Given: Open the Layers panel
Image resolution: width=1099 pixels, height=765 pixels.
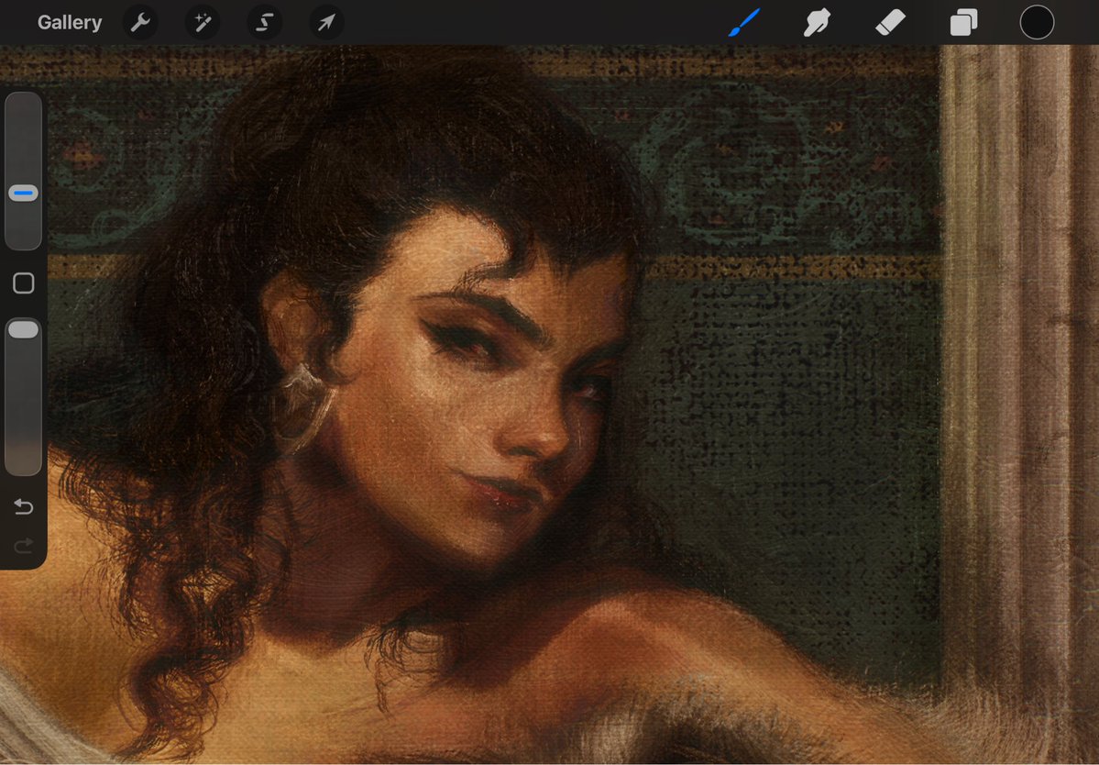Looking at the screenshot, I should coord(963,22).
